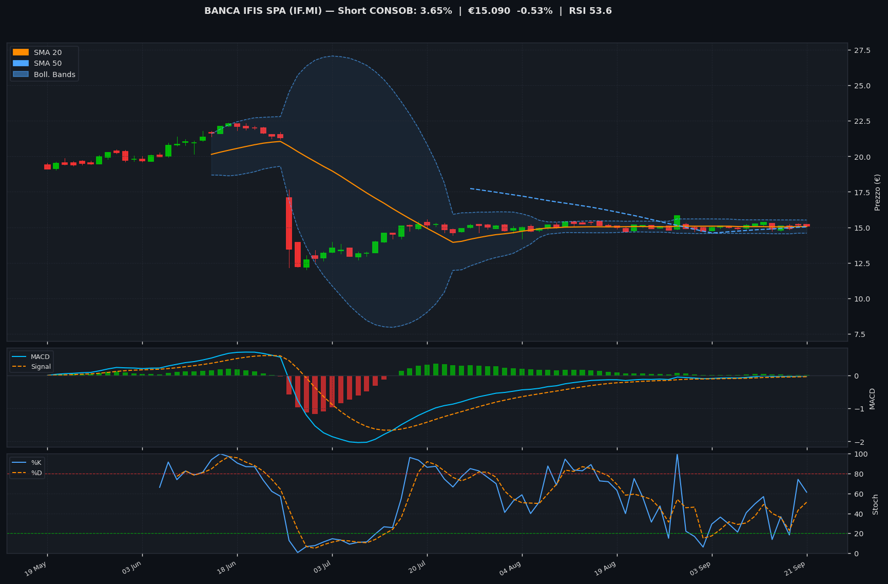Click the RSI 53.6 value in title

pos(590,11)
